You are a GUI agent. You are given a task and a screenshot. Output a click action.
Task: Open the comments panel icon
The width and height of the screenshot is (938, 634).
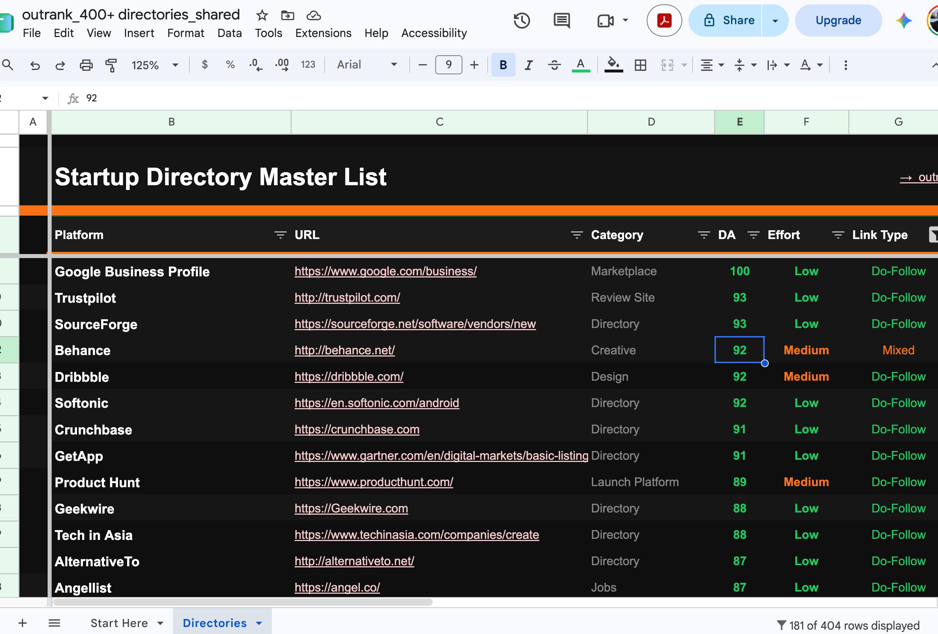click(x=561, y=20)
